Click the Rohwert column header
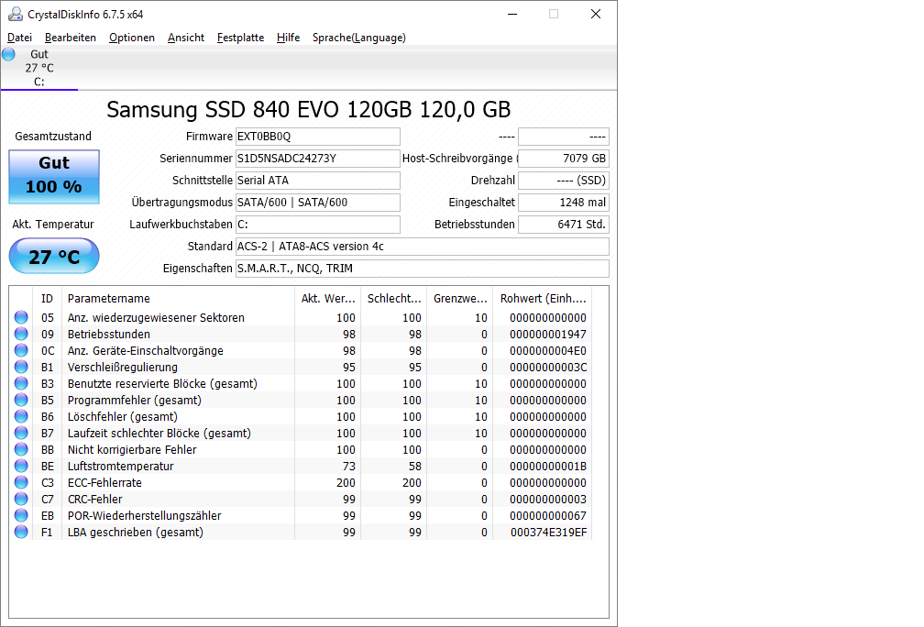This screenshot has width=924, height=627. pos(543,298)
